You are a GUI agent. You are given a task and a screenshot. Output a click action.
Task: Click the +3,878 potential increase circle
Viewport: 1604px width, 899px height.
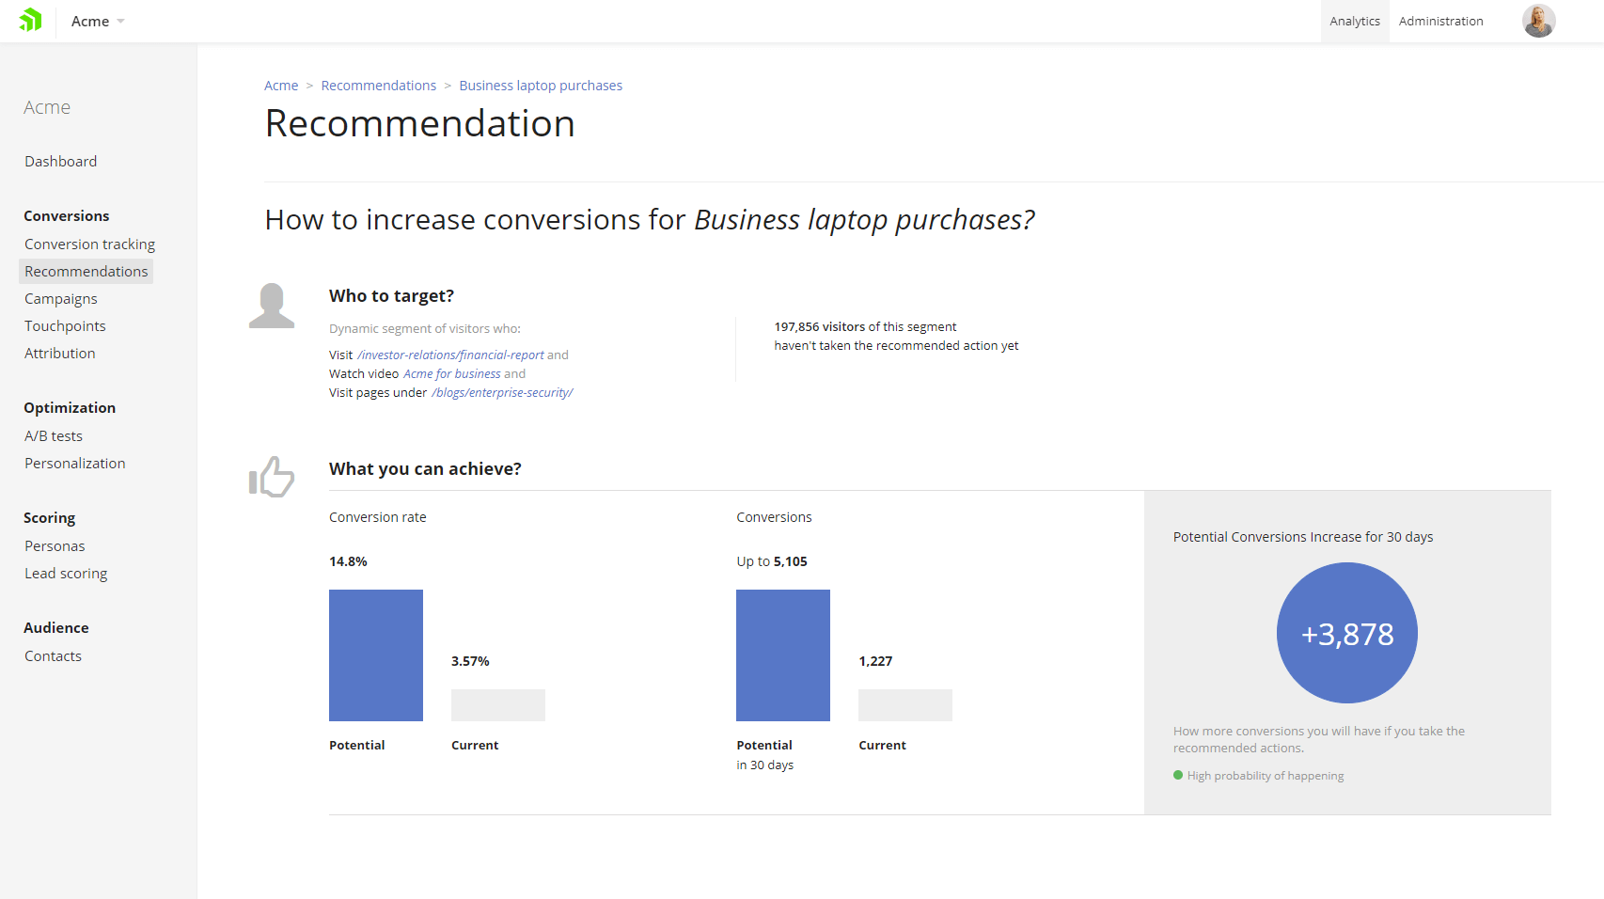[x=1346, y=633]
